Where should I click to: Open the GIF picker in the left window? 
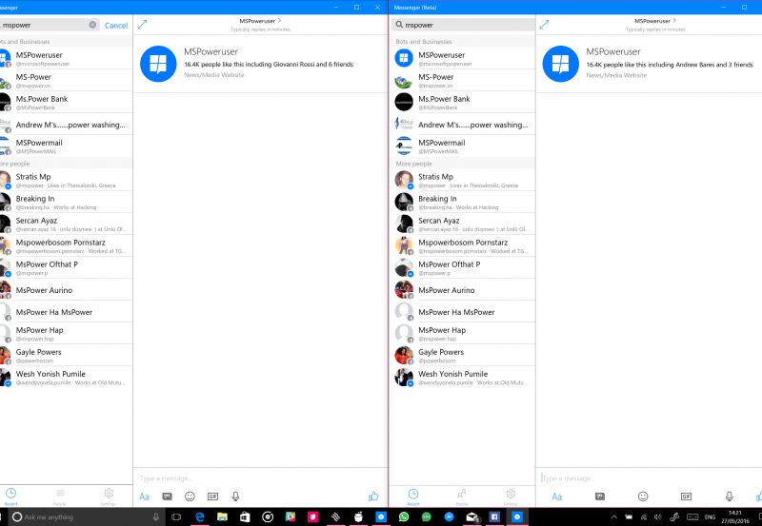pos(212,497)
